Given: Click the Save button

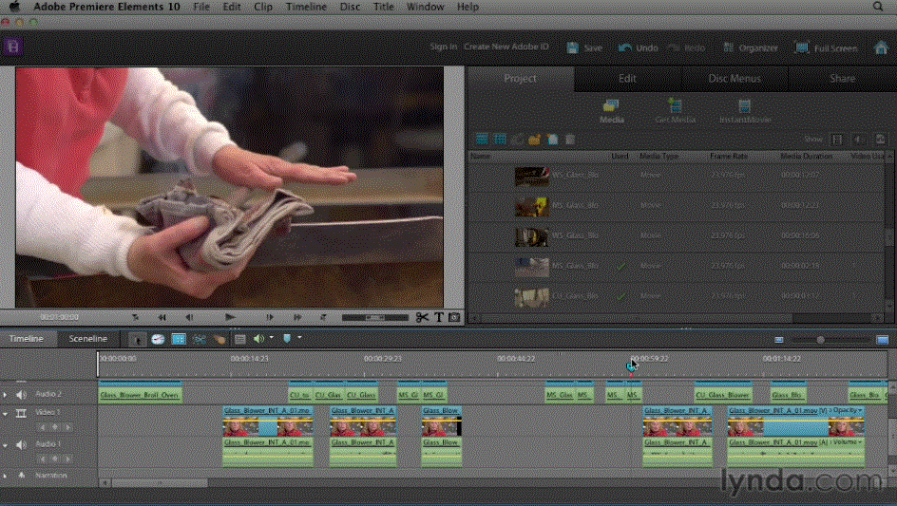Looking at the screenshot, I should 584,48.
